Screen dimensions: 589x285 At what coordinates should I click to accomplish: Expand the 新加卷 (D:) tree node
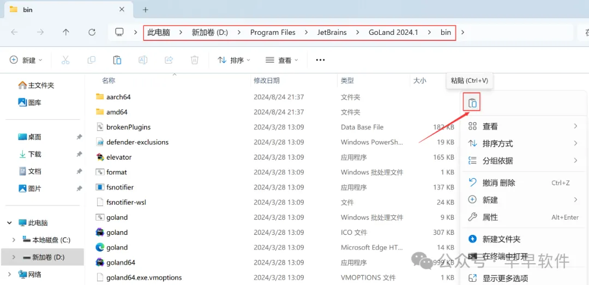click(14, 257)
